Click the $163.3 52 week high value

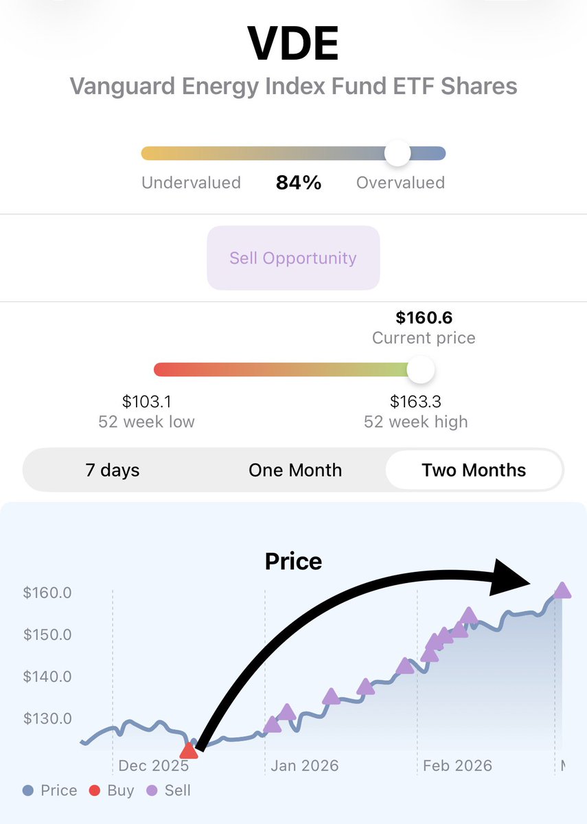click(x=415, y=401)
